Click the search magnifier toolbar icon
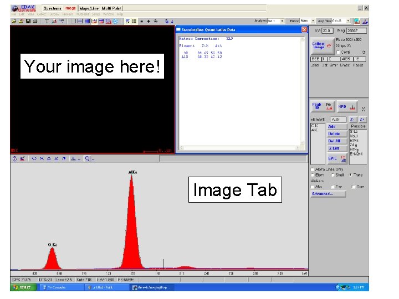 pos(54,22)
